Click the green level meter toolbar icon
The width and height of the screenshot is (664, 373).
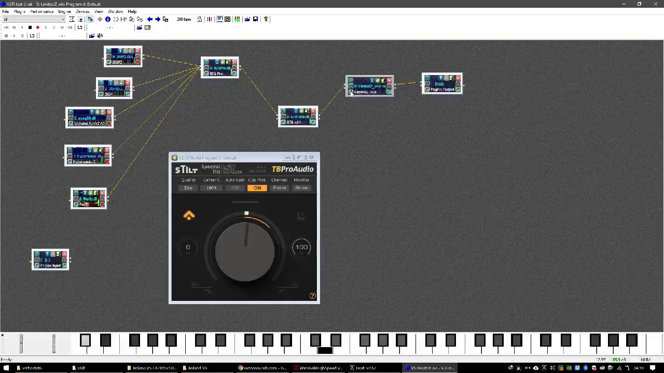(x=237, y=19)
